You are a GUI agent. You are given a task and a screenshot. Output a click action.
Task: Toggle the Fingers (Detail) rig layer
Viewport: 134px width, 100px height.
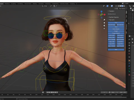116,33
